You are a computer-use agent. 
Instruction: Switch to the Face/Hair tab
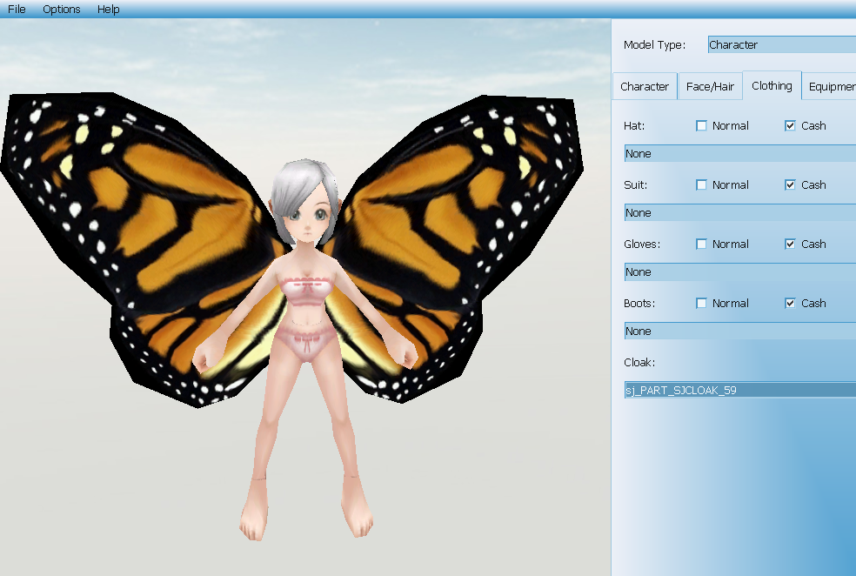click(x=710, y=87)
